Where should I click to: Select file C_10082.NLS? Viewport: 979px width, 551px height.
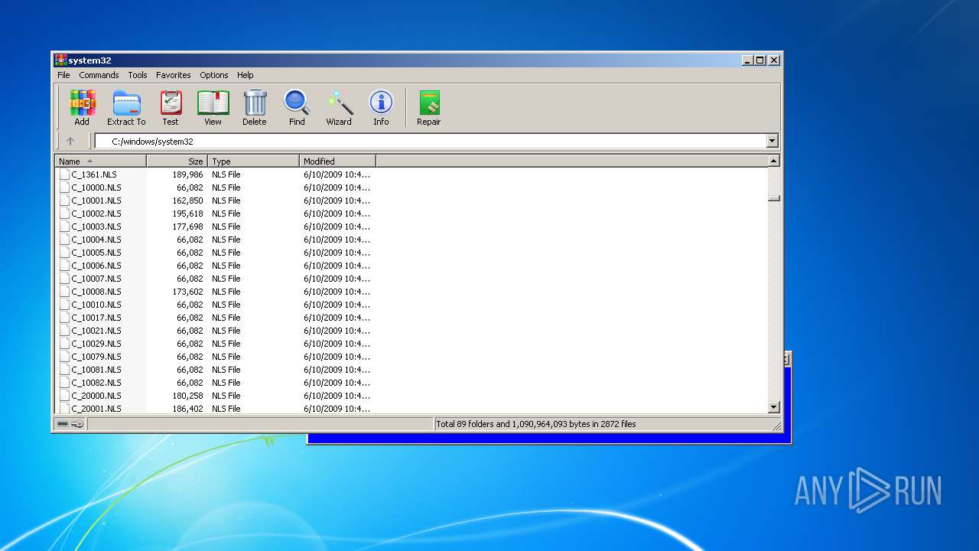click(x=96, y=383)
